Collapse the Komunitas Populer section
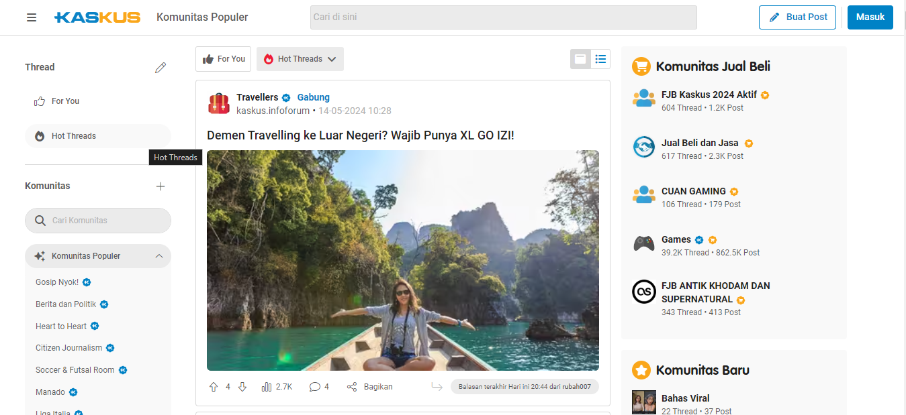The height and width of the screenshot is (415, 906). pos(159,256)
